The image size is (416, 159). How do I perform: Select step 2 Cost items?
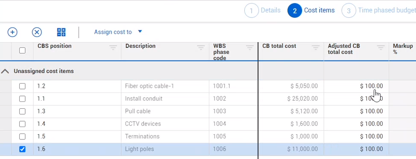click(x=311, y=11)
